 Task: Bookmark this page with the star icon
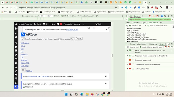[x=116, y=7]
